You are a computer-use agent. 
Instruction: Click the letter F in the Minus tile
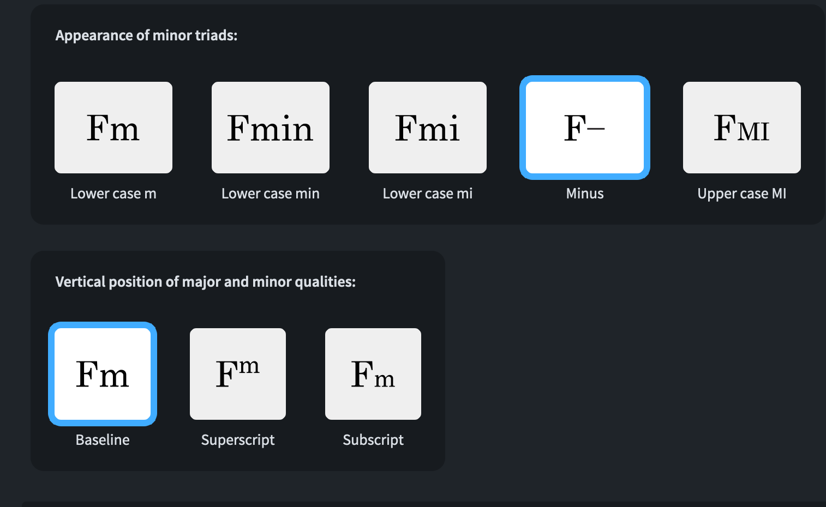[x=574, y=128]
